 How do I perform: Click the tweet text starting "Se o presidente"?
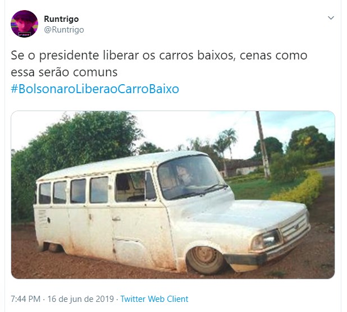click(x=159, y=63)
